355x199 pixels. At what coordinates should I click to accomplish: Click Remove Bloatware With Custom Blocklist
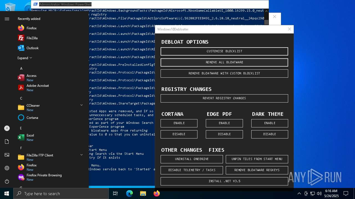tap(224, 74)
